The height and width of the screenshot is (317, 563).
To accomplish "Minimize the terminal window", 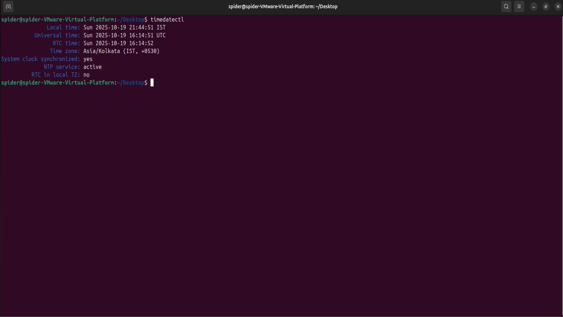I will coord(533,7).
